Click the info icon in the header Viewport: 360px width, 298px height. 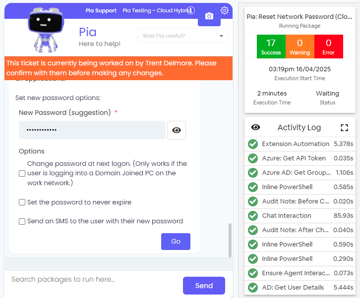191,10
